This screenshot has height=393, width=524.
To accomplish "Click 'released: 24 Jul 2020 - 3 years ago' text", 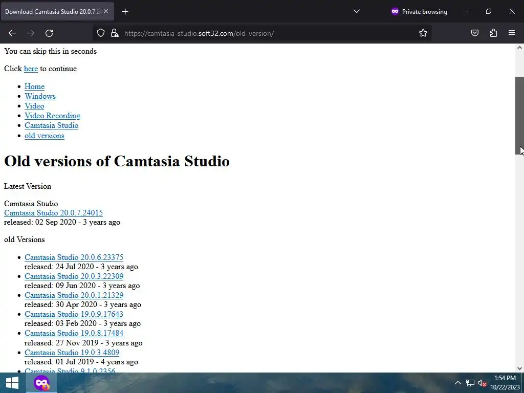I will [x=81, y=267].
